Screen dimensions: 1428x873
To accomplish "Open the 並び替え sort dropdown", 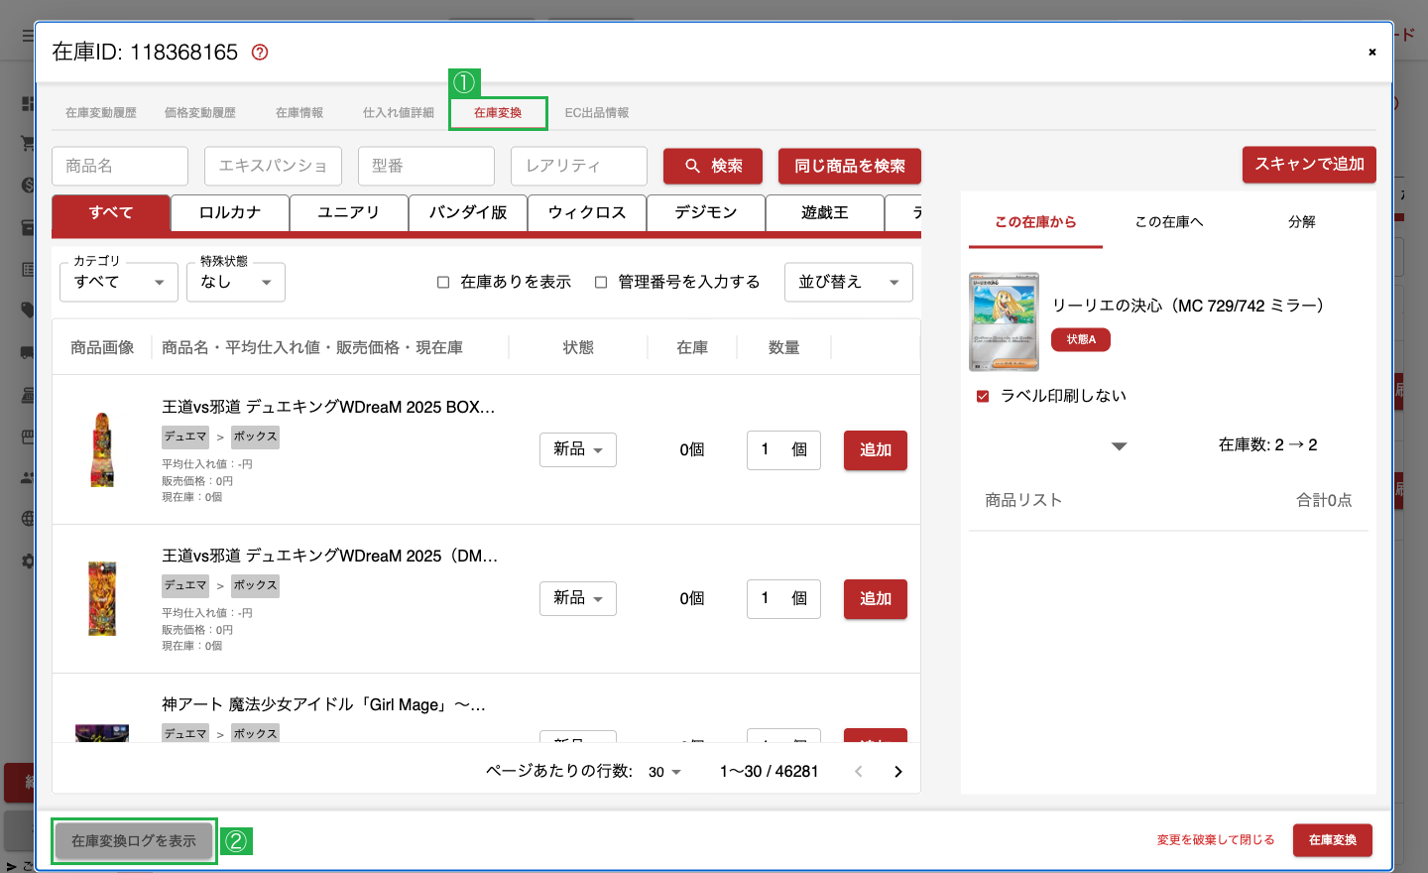I will (x=849, y=282).
